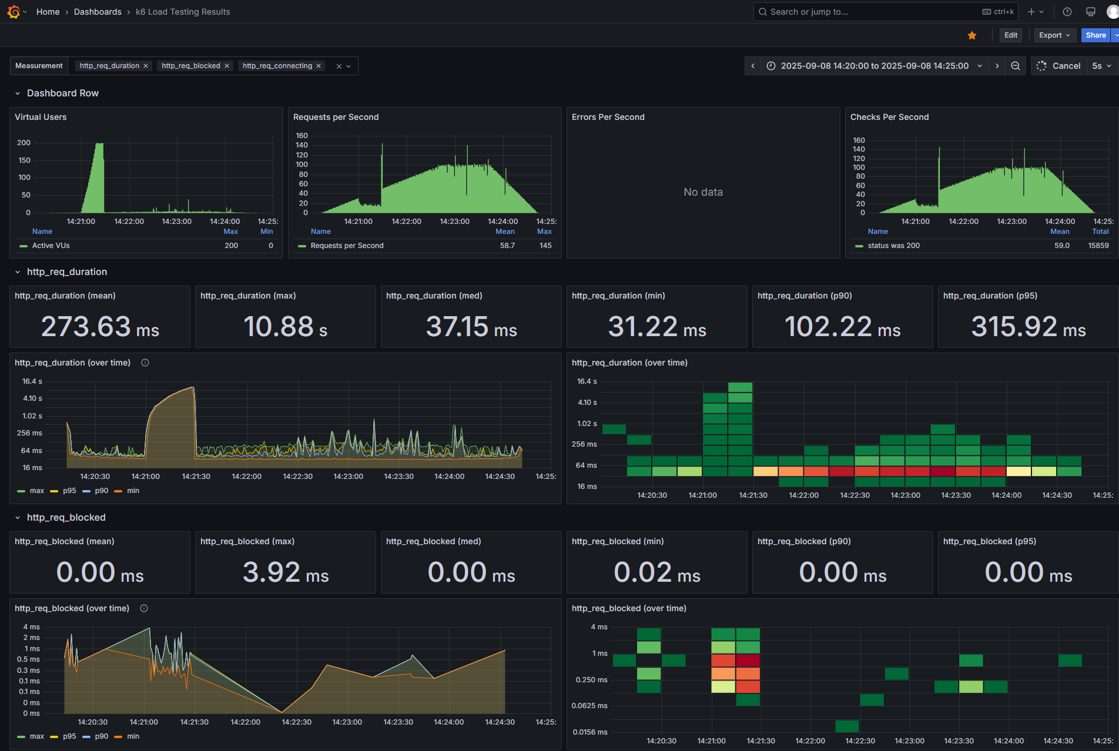Click the Mean column header in Requests legend
Screen dimensions: 1119x751
pyautogui.click(x=505, y=232)
